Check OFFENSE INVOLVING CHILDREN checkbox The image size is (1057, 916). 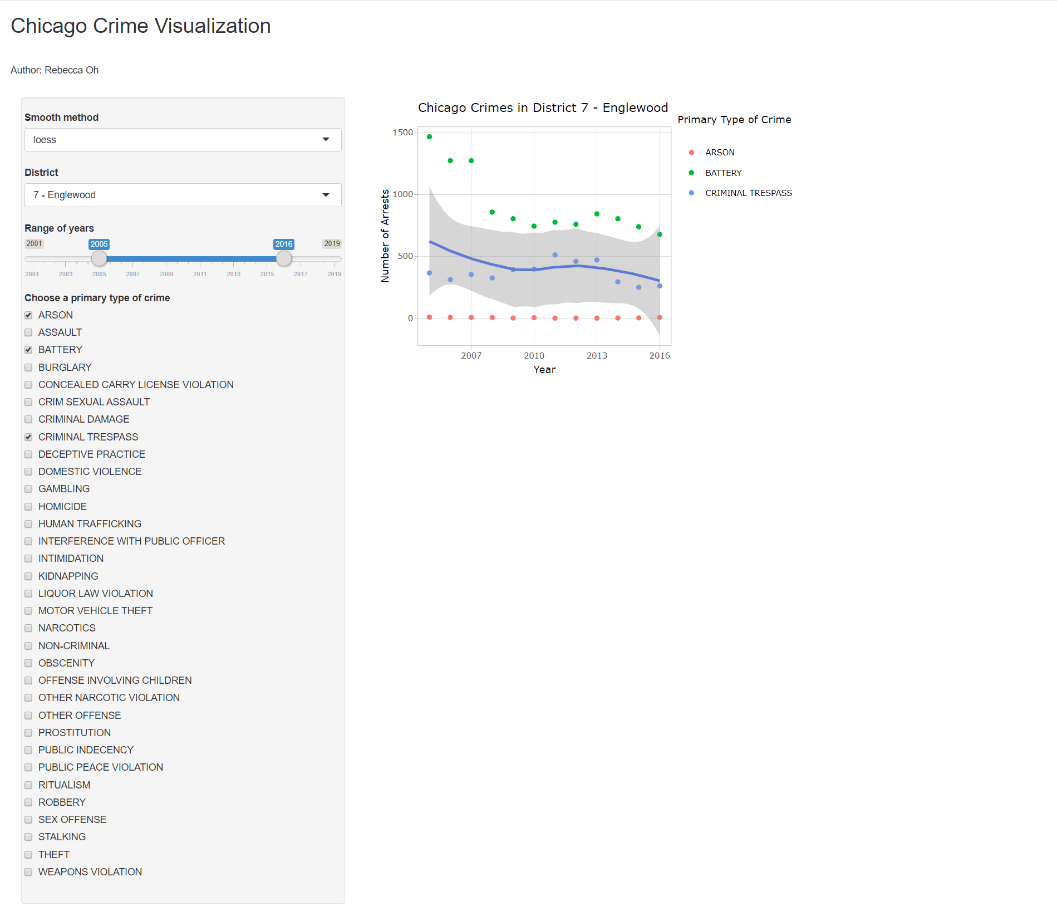coord(28,680)
